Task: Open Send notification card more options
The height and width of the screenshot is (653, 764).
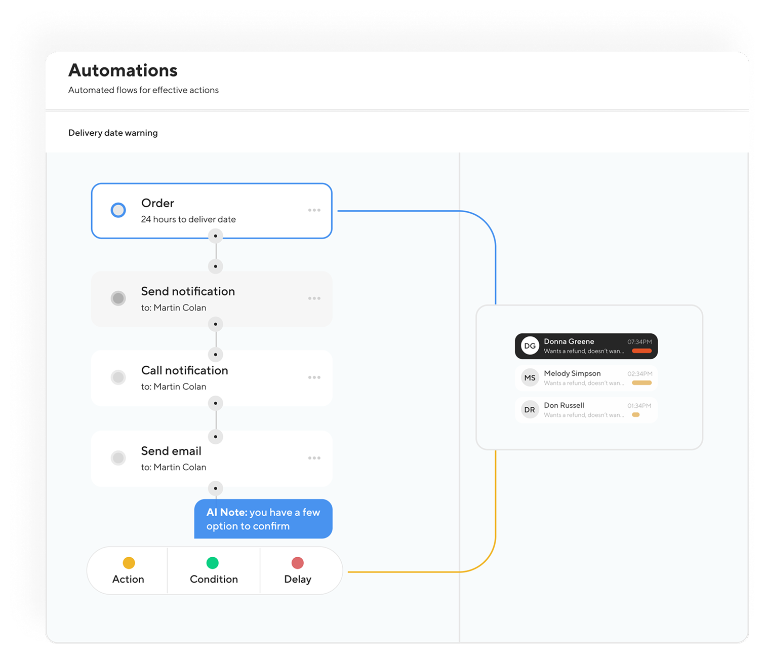Action: click(x=314, y=298)
